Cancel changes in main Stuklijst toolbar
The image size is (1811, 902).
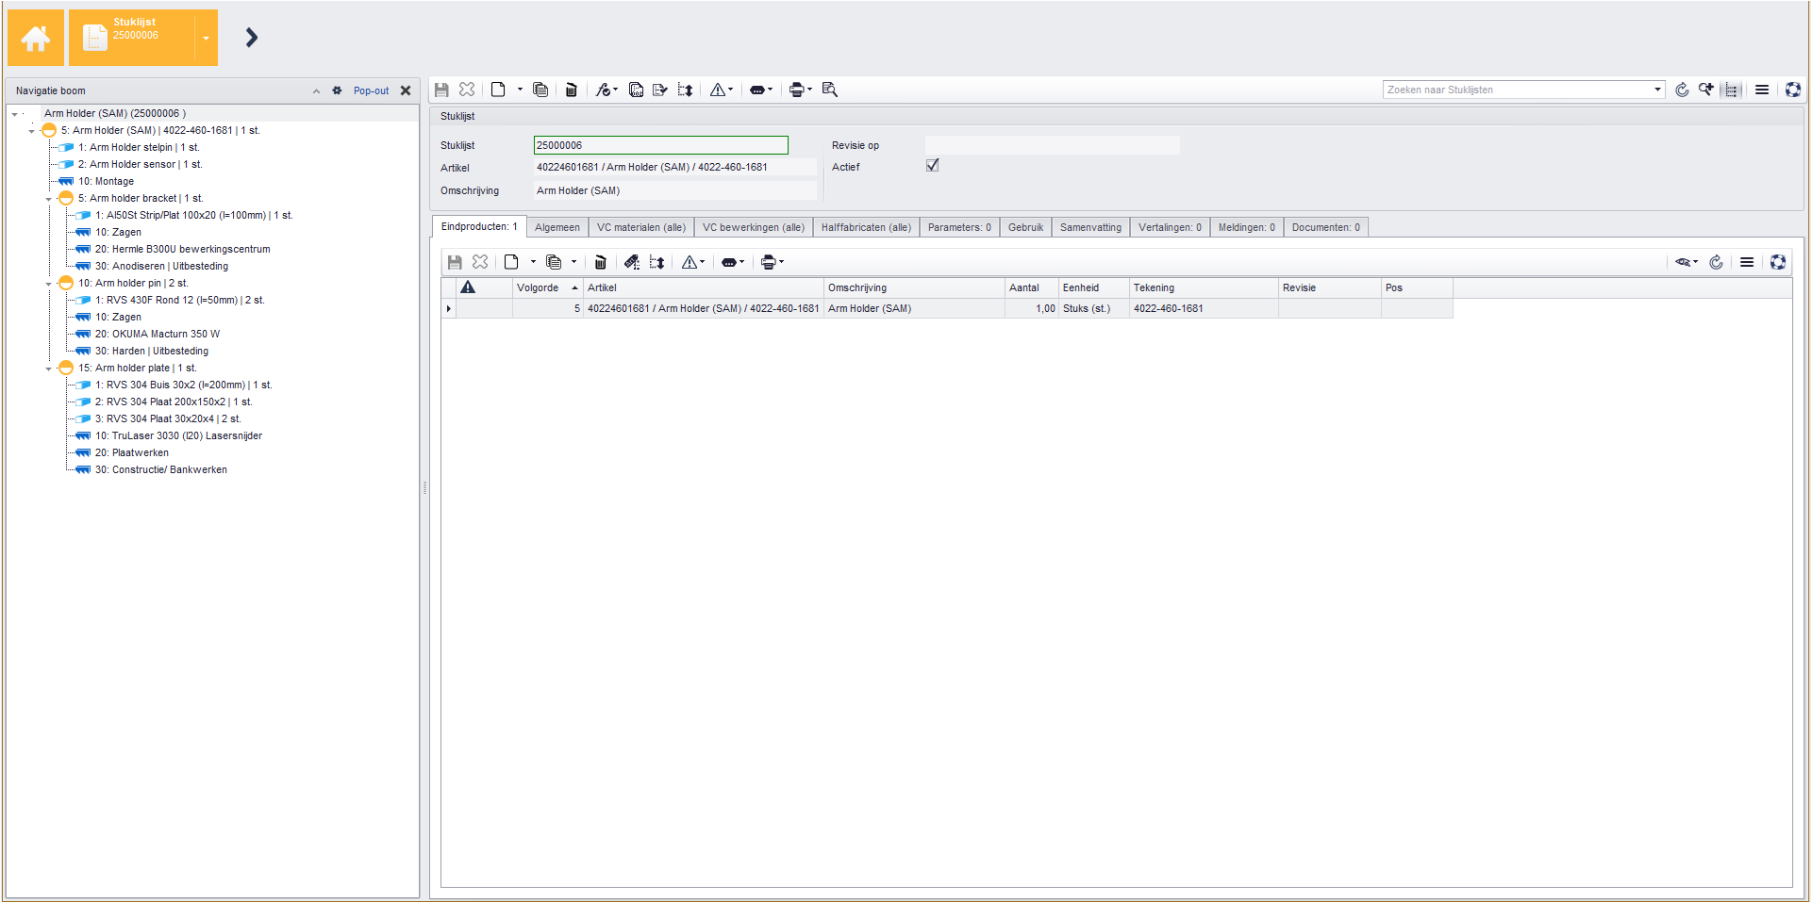coord(467,90)
